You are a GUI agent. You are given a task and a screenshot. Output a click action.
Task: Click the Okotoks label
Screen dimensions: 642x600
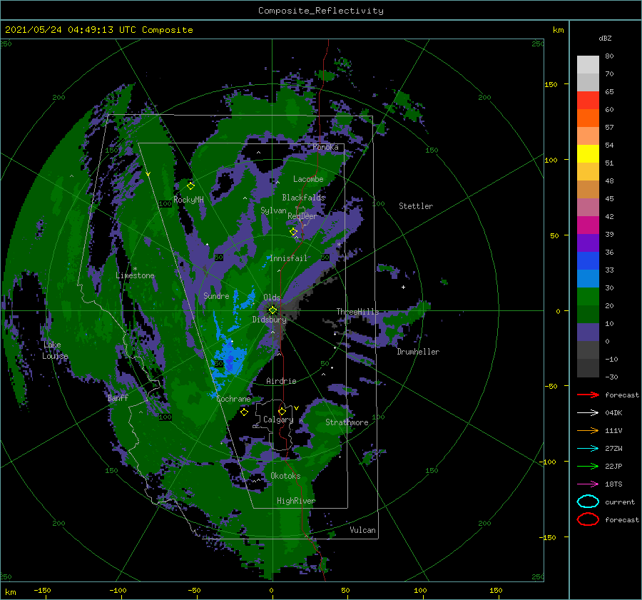tap(285, 476)
